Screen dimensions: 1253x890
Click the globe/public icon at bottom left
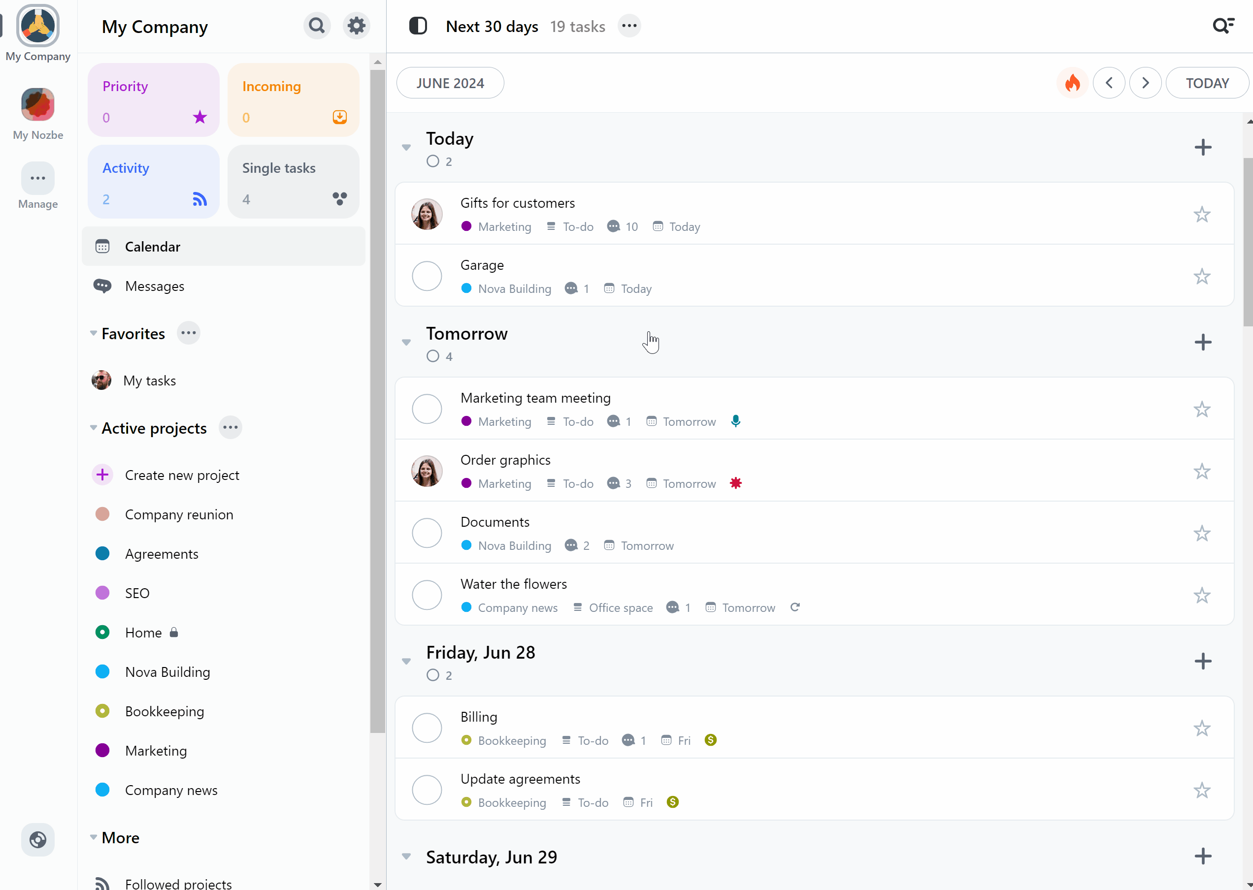[x=37, y=839]
